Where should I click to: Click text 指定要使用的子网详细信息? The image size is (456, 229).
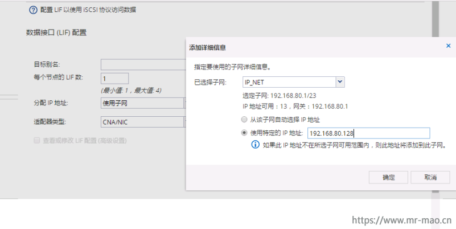[x=232, y=67]
